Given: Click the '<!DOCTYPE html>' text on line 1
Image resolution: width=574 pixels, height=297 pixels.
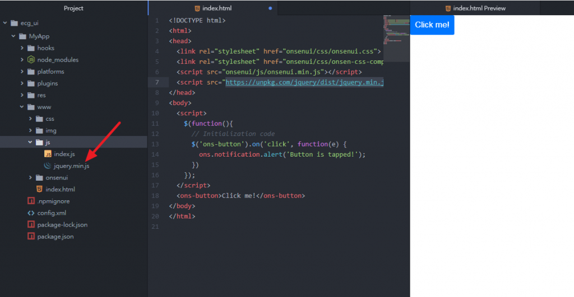Looking at the screenshot, I should [197, 21].
